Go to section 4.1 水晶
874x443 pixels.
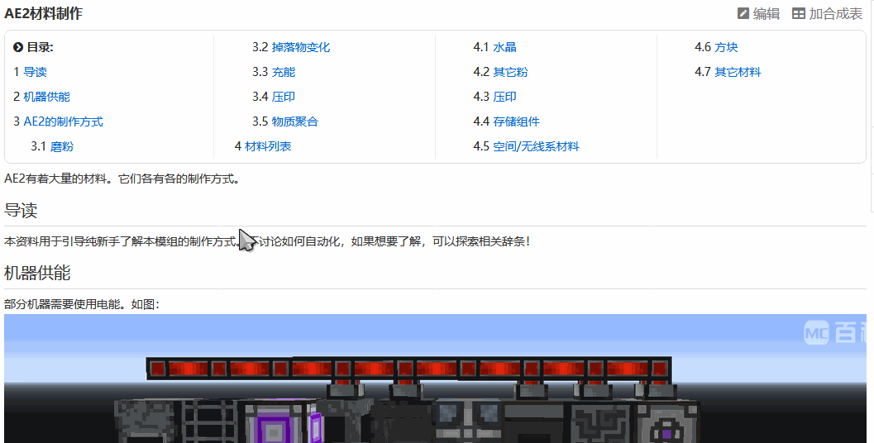click(504, 47)
